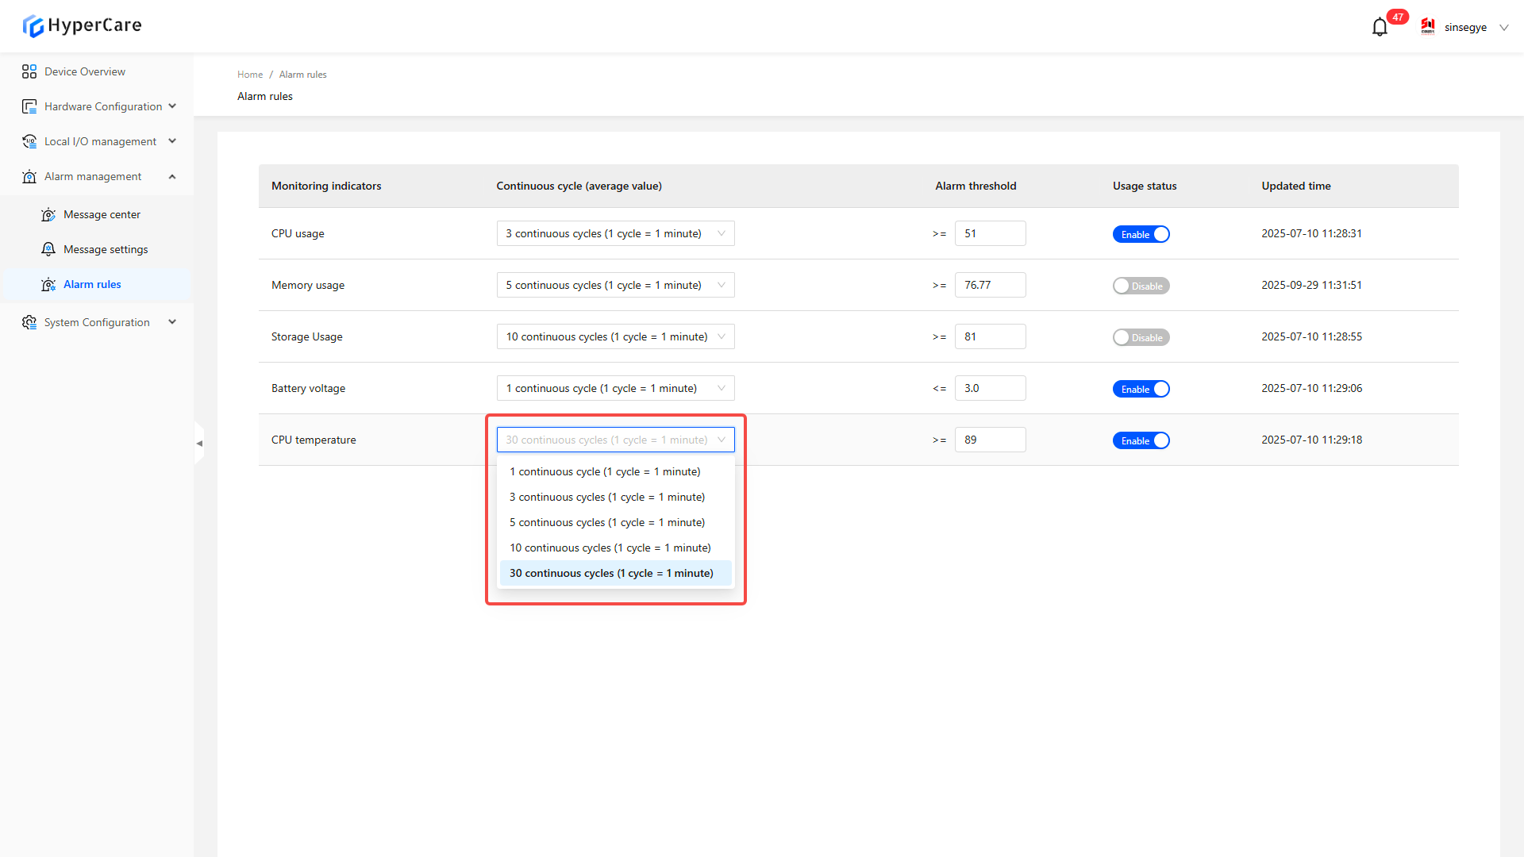This screenshot has height=857, width=1524.
Task: Click the Message center icon
Action: [48, 214]
